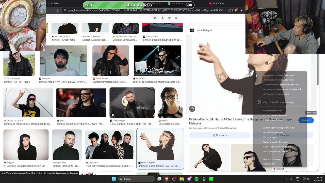Click the scroll-down arrow of the preview panel
325x183 pixels.
coord(318,170)
